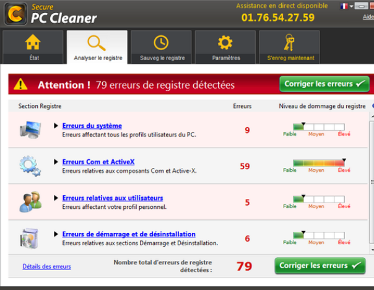
Task: Click the error count 5
Action: tap(247, 203)
